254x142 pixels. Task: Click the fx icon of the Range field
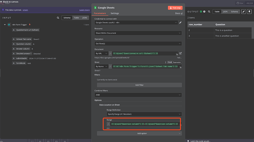pos(108,124)
